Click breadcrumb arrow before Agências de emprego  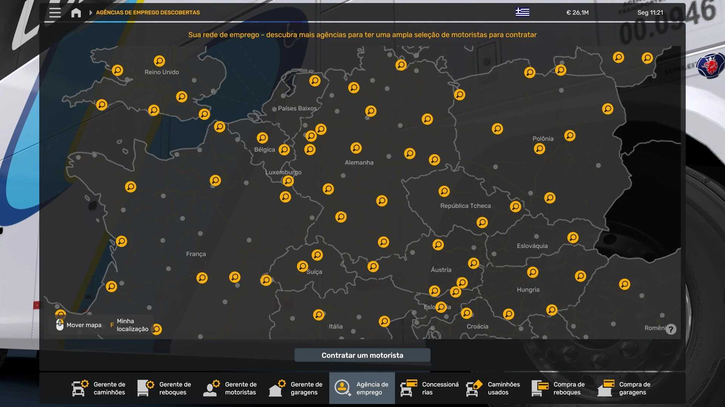91,12
